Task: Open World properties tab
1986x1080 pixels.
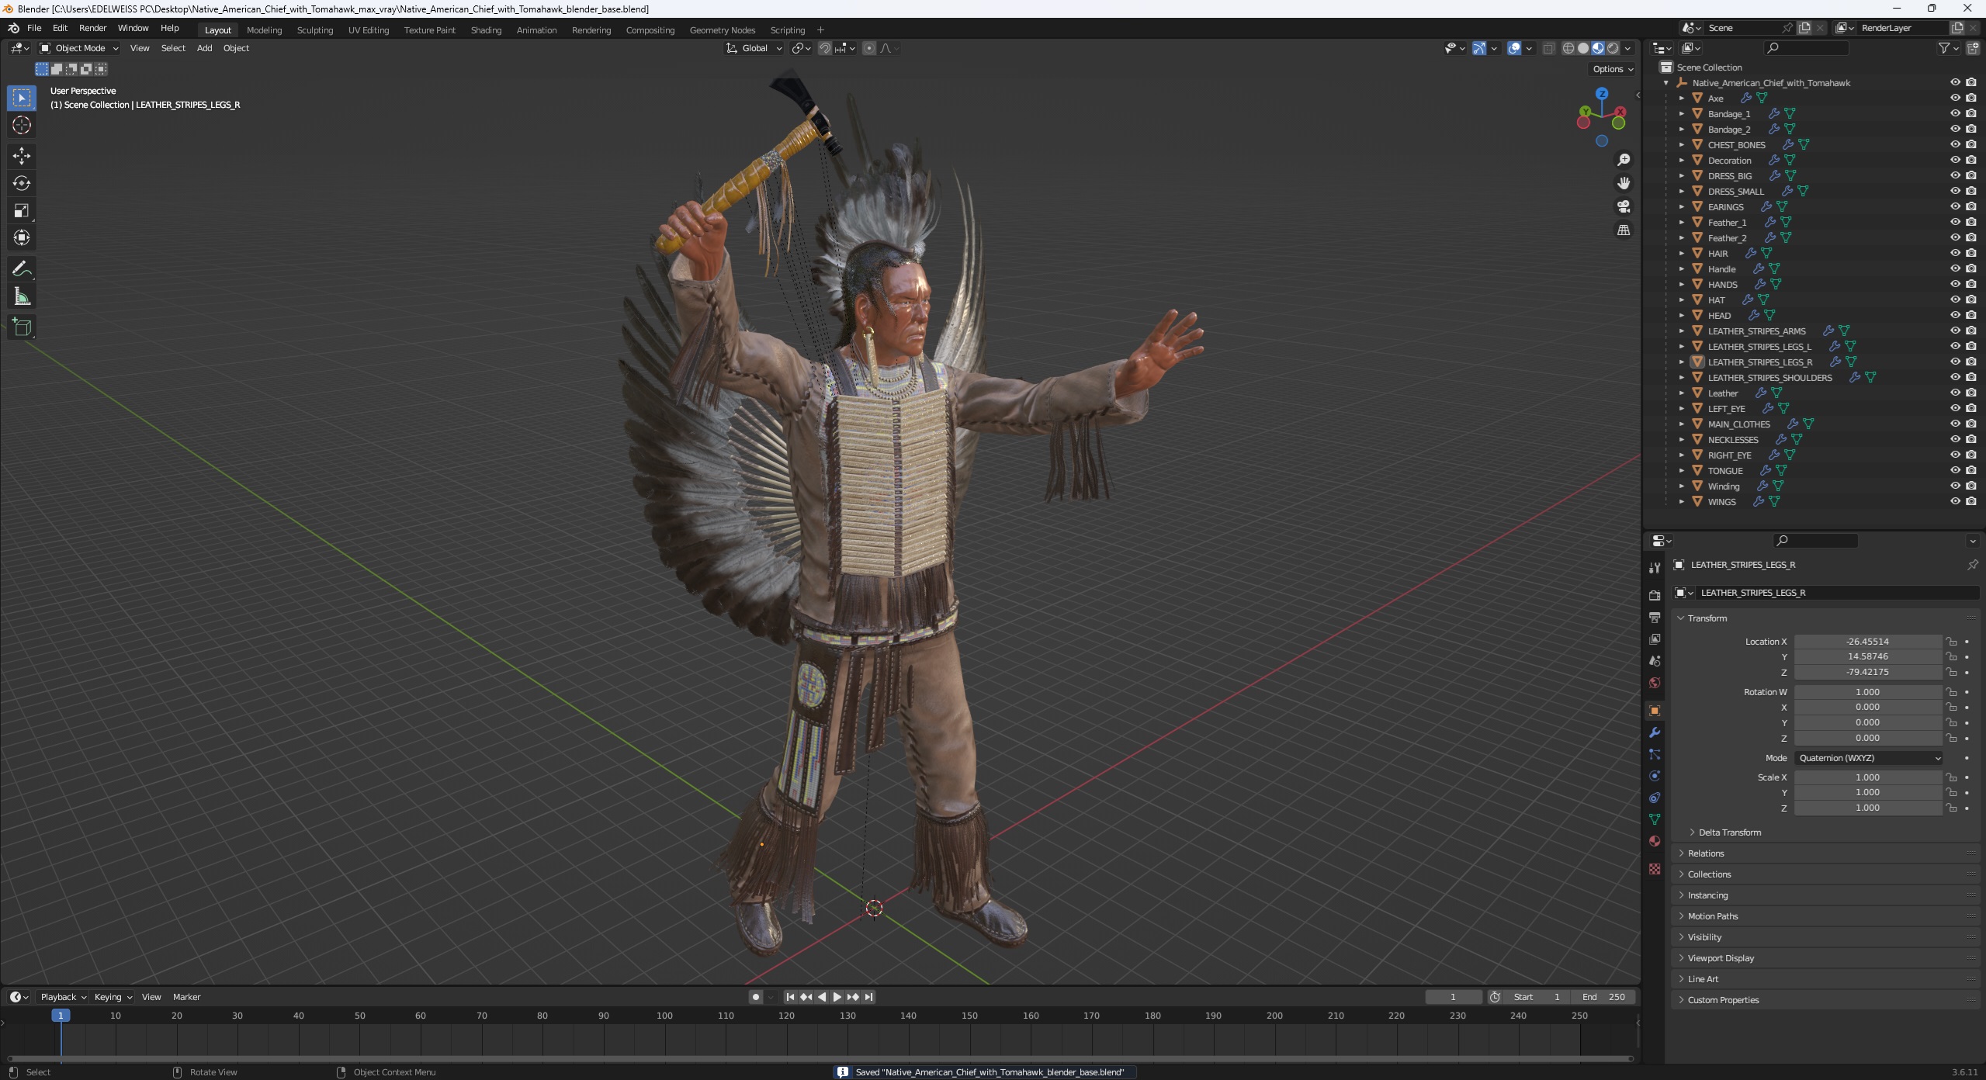Action: click(x=1655, y=683)
